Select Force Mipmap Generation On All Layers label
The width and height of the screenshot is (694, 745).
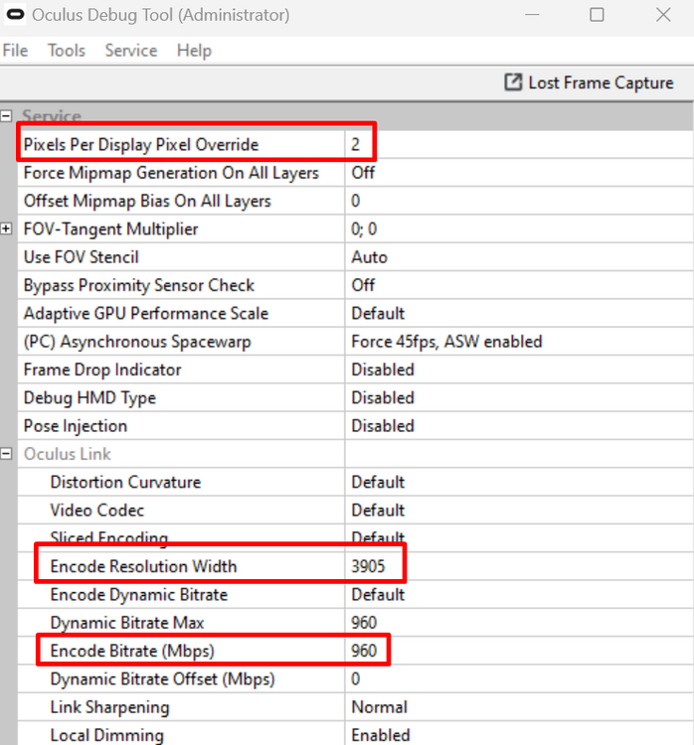(x=171, y=173)
